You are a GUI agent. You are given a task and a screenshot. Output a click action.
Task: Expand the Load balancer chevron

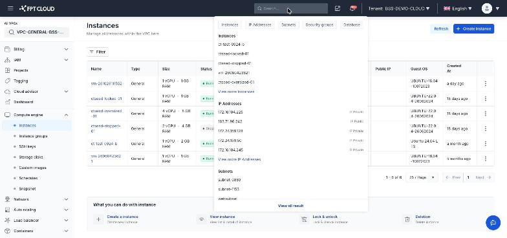pyautogui.click(x=66, y=221)
